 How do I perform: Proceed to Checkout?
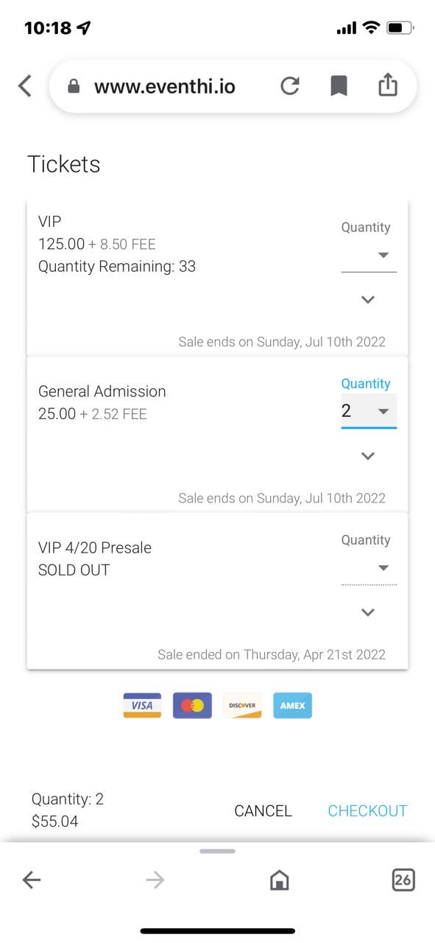point(367,811)
